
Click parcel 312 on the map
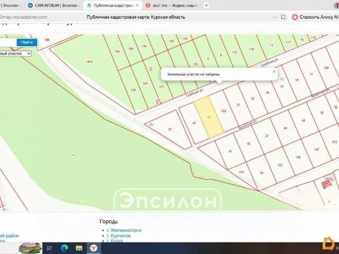pyautogui.click(x=334, y=142)
